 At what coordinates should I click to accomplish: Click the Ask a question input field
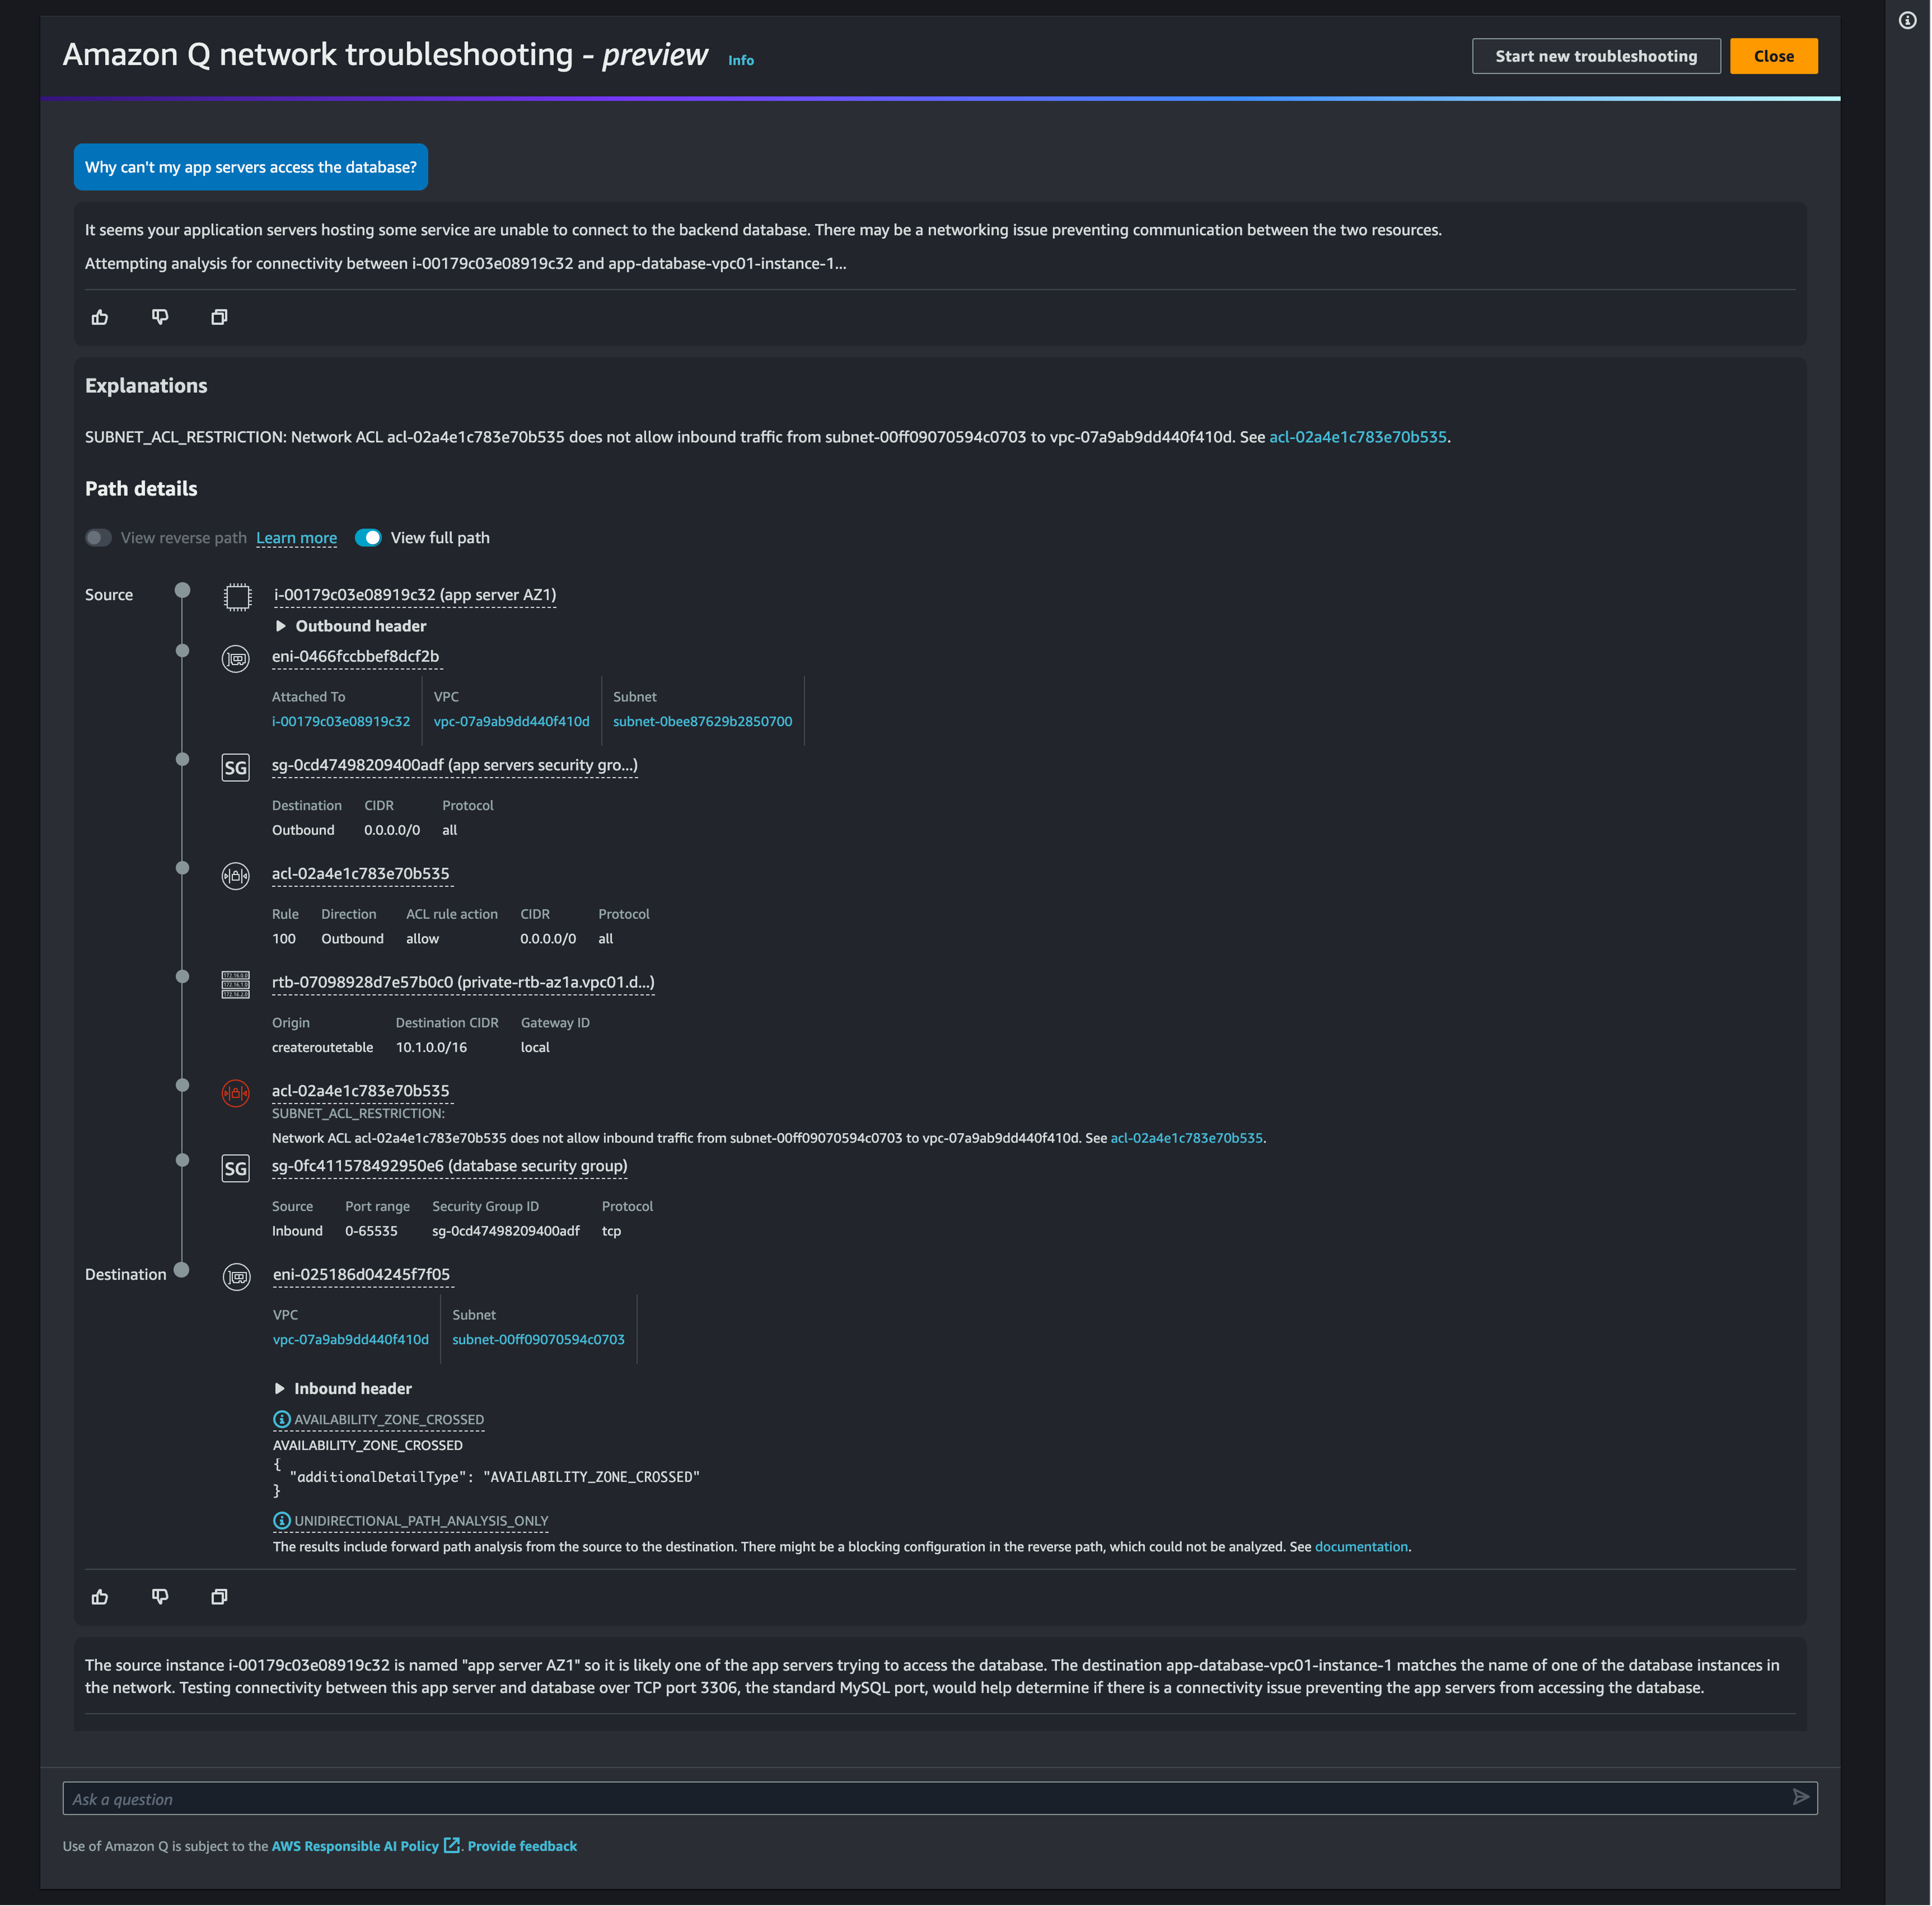tap(920, 1798)
